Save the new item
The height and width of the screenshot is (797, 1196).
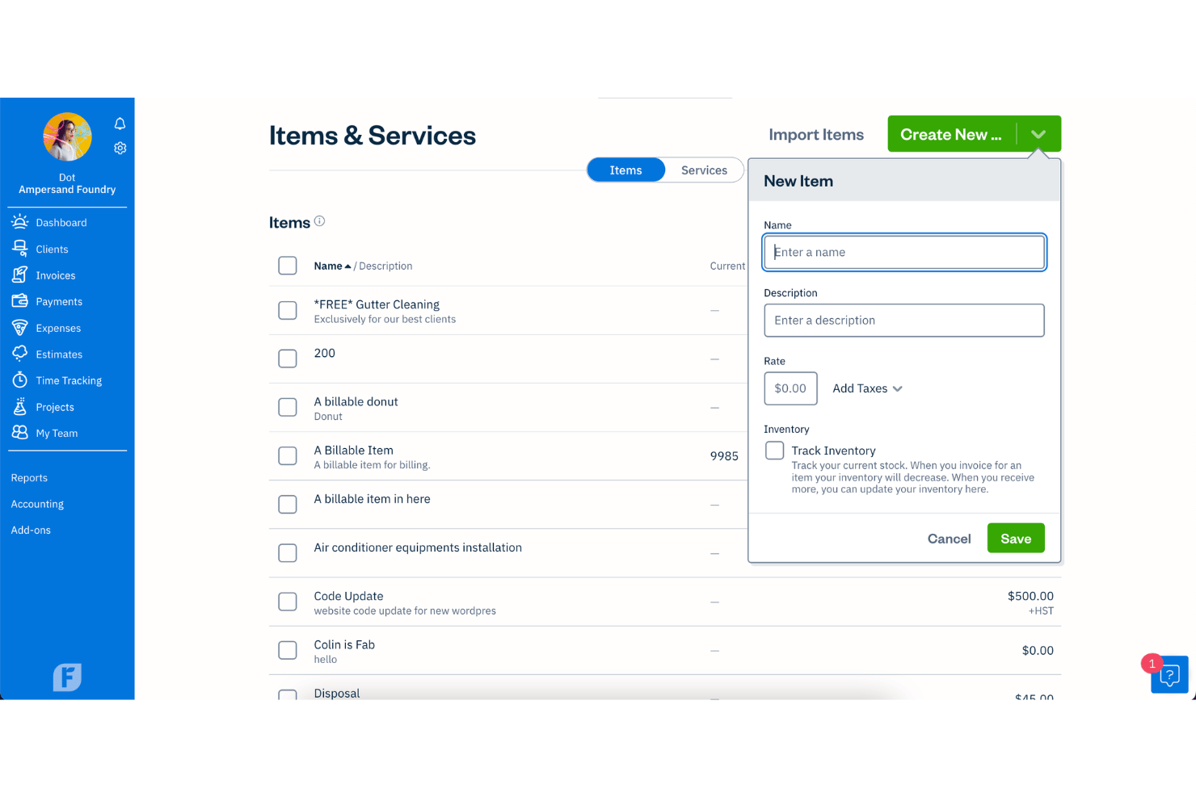pyautogui.click(x=1016, y=539)
